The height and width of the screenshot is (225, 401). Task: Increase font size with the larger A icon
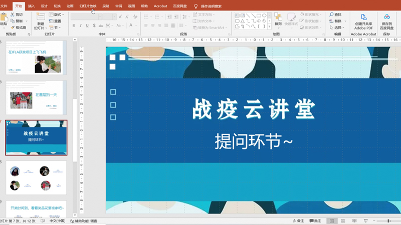click(120, 17)
